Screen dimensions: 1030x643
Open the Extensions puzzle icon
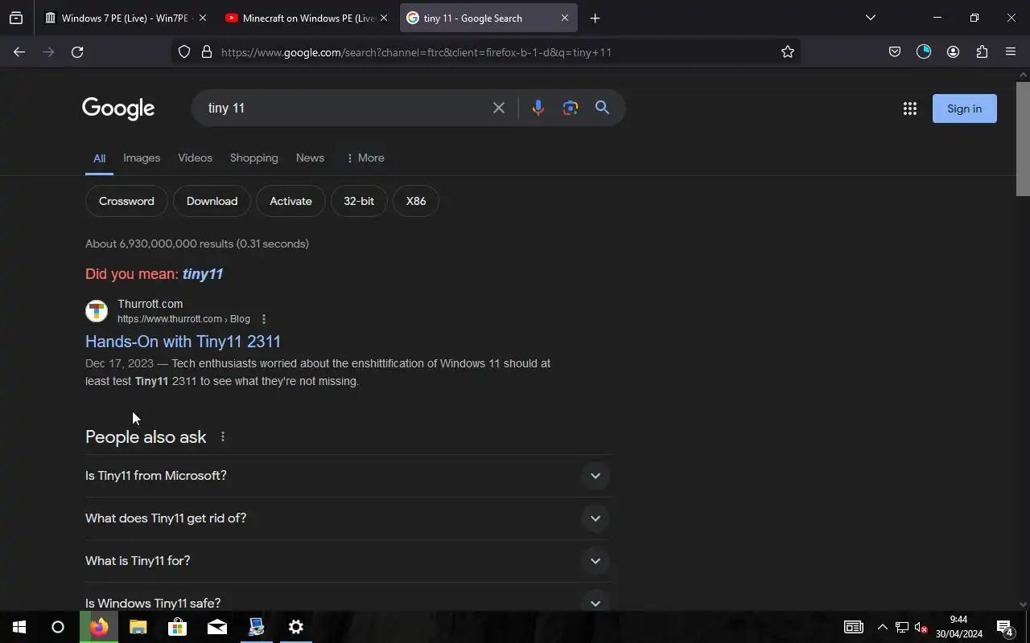click(x=982, y=51)
